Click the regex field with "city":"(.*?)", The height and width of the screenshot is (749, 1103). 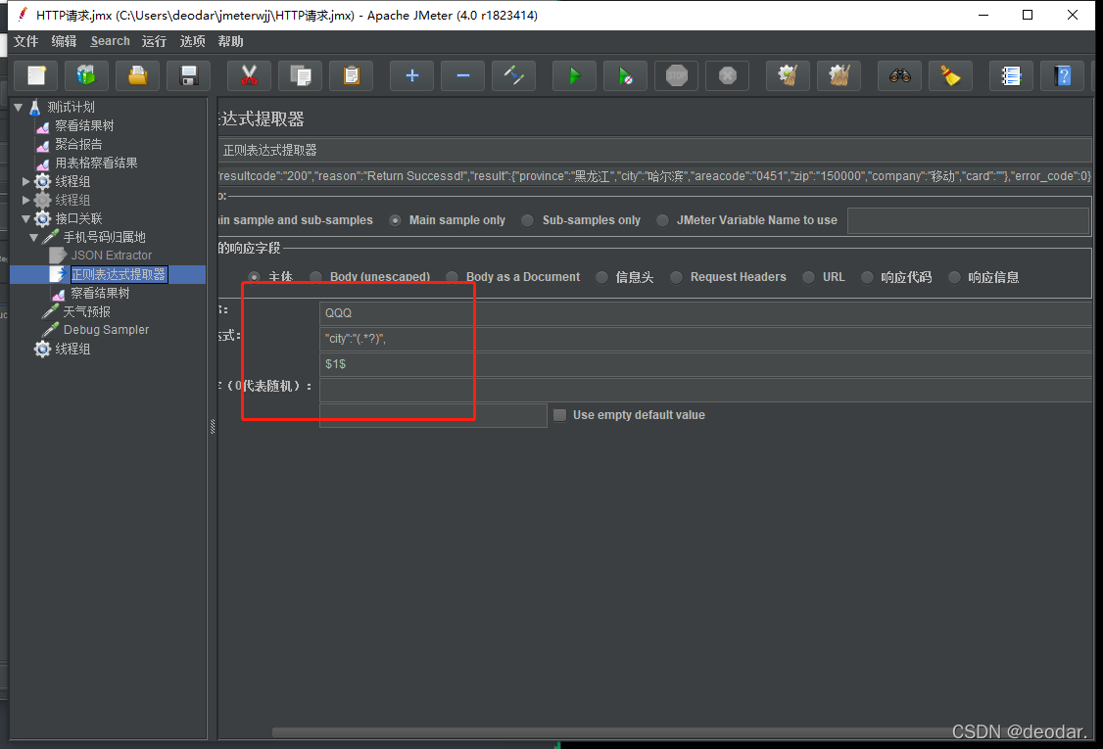(705, 339)
